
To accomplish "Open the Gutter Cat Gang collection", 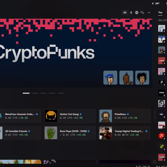I will [x=70, y=116].
